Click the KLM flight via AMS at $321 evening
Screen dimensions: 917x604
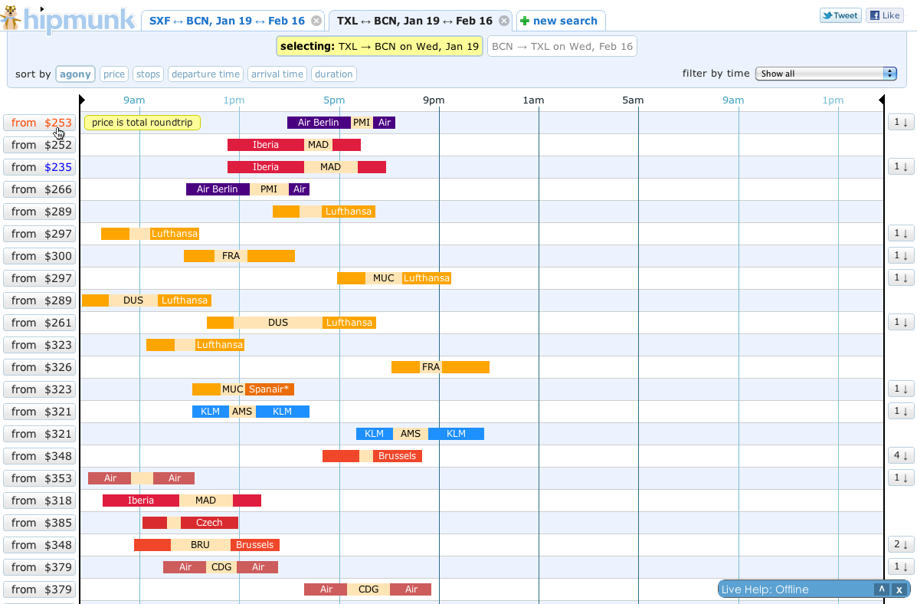pyautogui.click(x=420, y=434)
